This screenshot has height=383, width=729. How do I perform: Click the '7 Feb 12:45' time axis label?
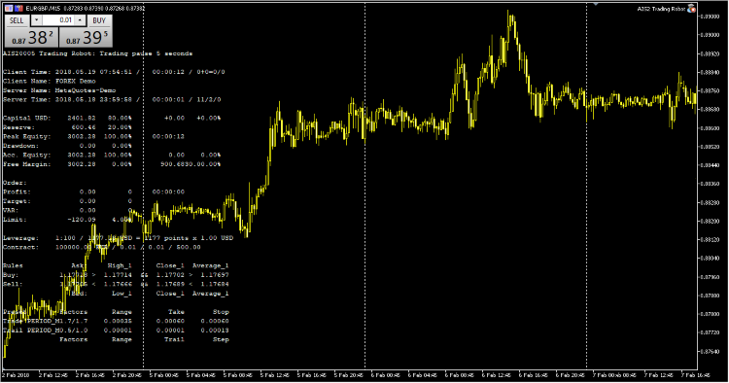click(x=658, y=375)
